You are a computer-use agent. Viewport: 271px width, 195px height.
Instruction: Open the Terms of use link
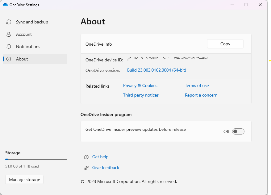click(x=197, y=85)
